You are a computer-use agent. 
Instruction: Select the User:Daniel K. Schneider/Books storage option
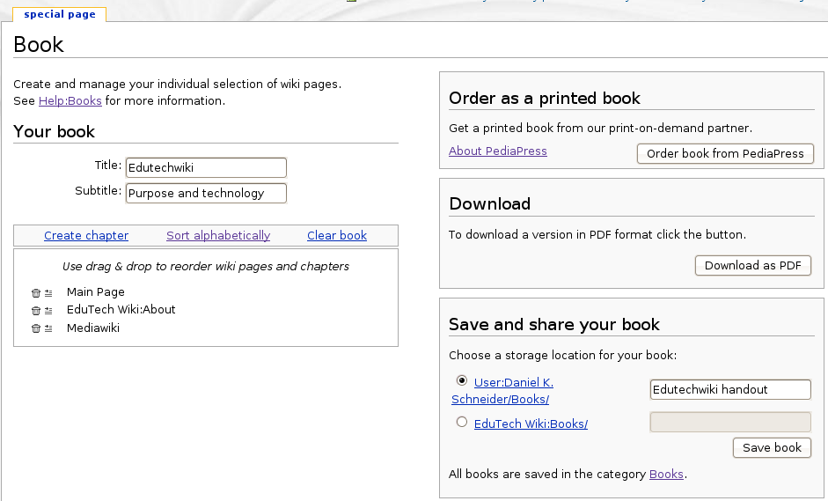point(462,380)
